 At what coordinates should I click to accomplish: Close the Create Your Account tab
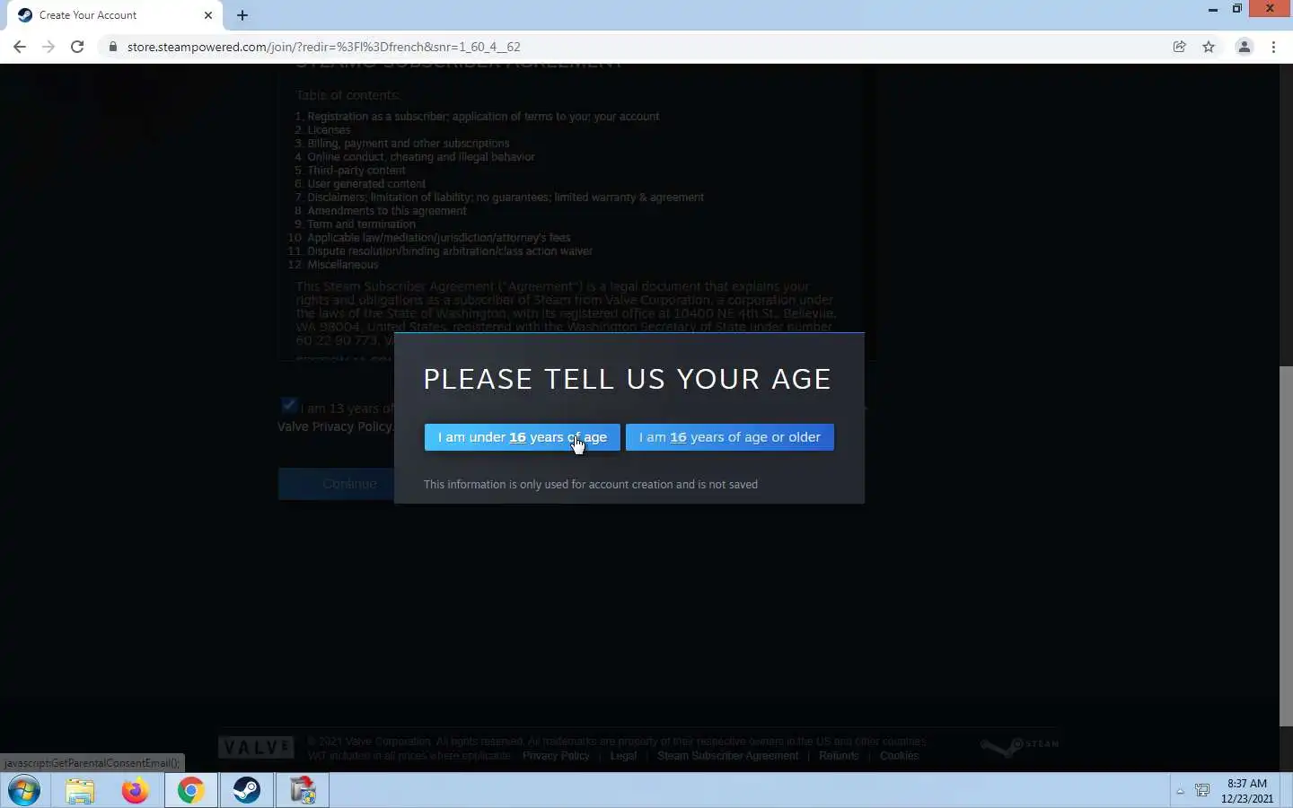208,15
